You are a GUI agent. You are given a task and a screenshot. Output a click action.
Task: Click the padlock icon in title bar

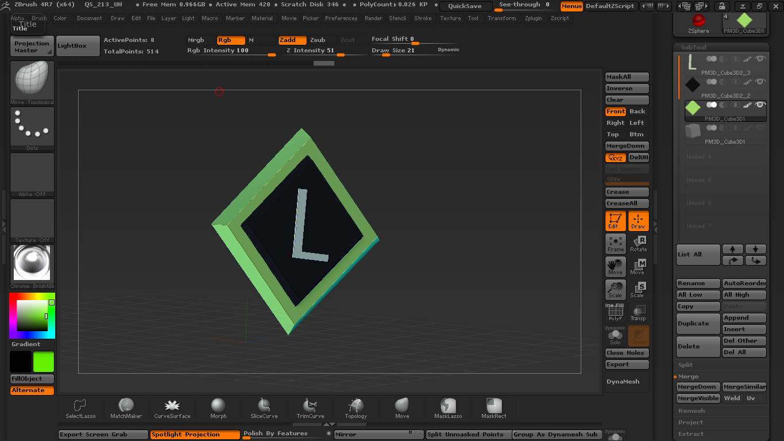pos(721,6)
